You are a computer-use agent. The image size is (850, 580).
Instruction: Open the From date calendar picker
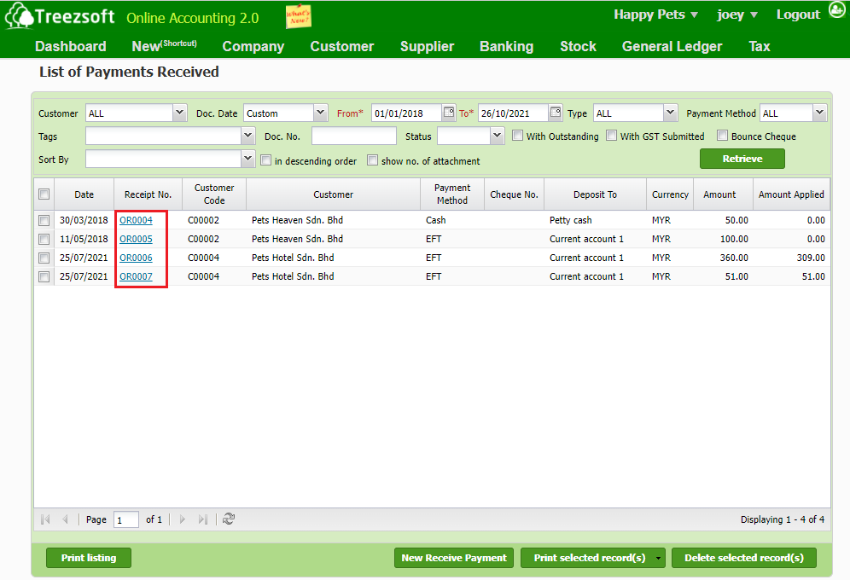coord(449,113)
